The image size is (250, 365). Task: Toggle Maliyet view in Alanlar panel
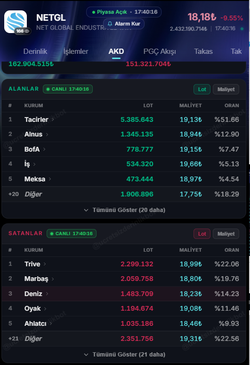226,89
